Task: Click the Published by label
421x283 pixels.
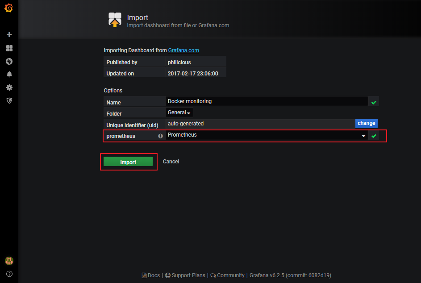Action: [121, 62]
